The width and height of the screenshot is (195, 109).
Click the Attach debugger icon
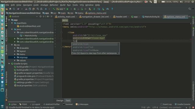pos(82,9)
